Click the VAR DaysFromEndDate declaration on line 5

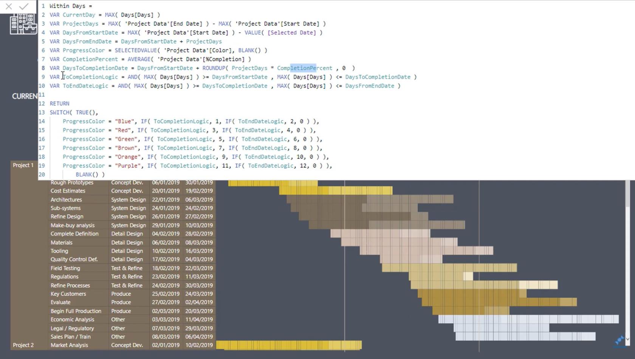pos(81,41)
